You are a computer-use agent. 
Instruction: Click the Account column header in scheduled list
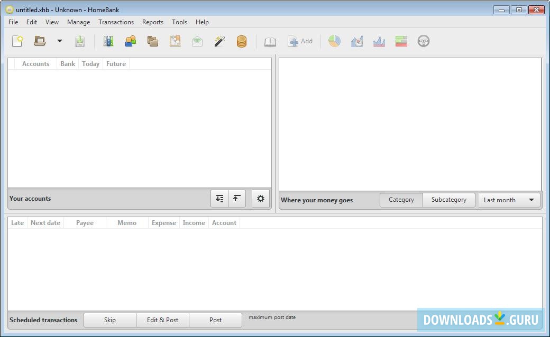click(x=224, y=223)
